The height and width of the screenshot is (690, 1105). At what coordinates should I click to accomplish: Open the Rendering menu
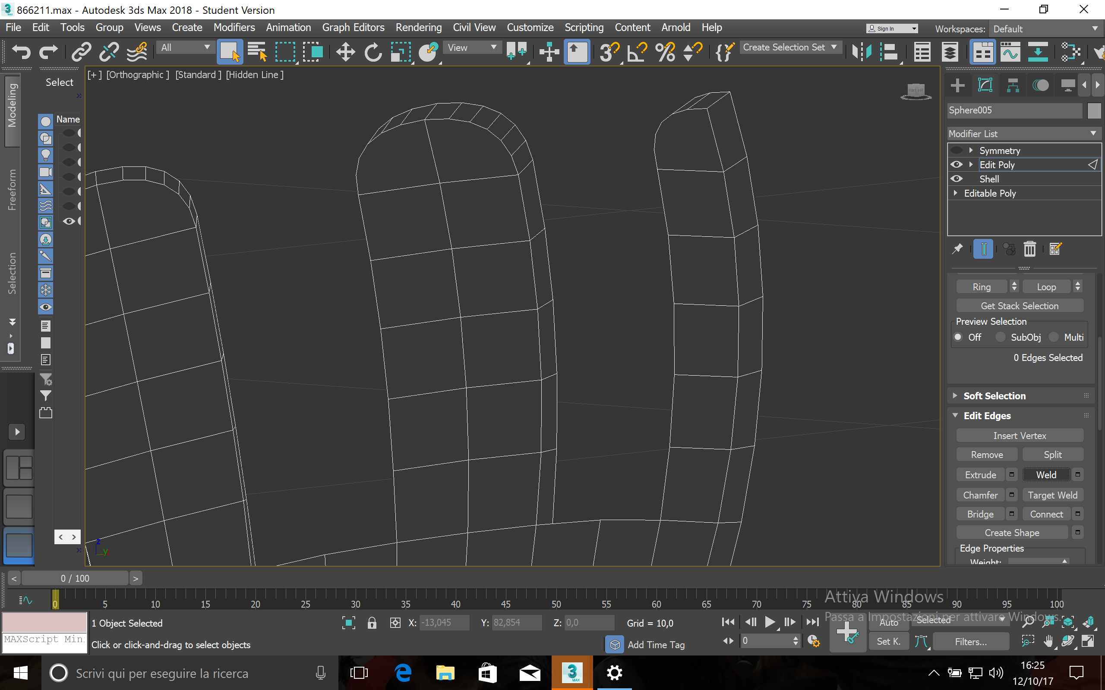click(418, 27)
